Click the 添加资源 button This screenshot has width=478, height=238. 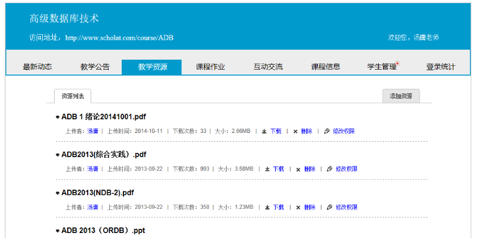(x=401, y=96)
